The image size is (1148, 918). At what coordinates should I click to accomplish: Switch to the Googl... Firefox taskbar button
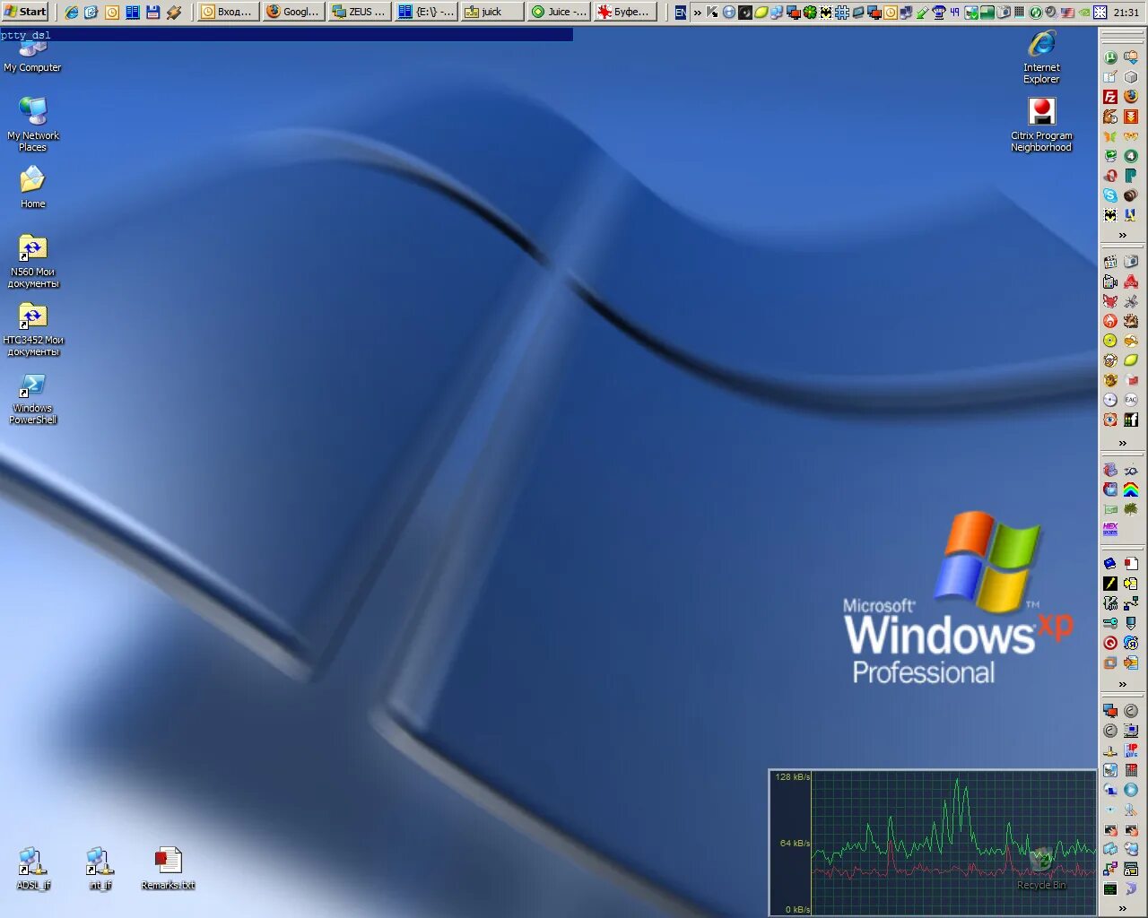point(293,12)
